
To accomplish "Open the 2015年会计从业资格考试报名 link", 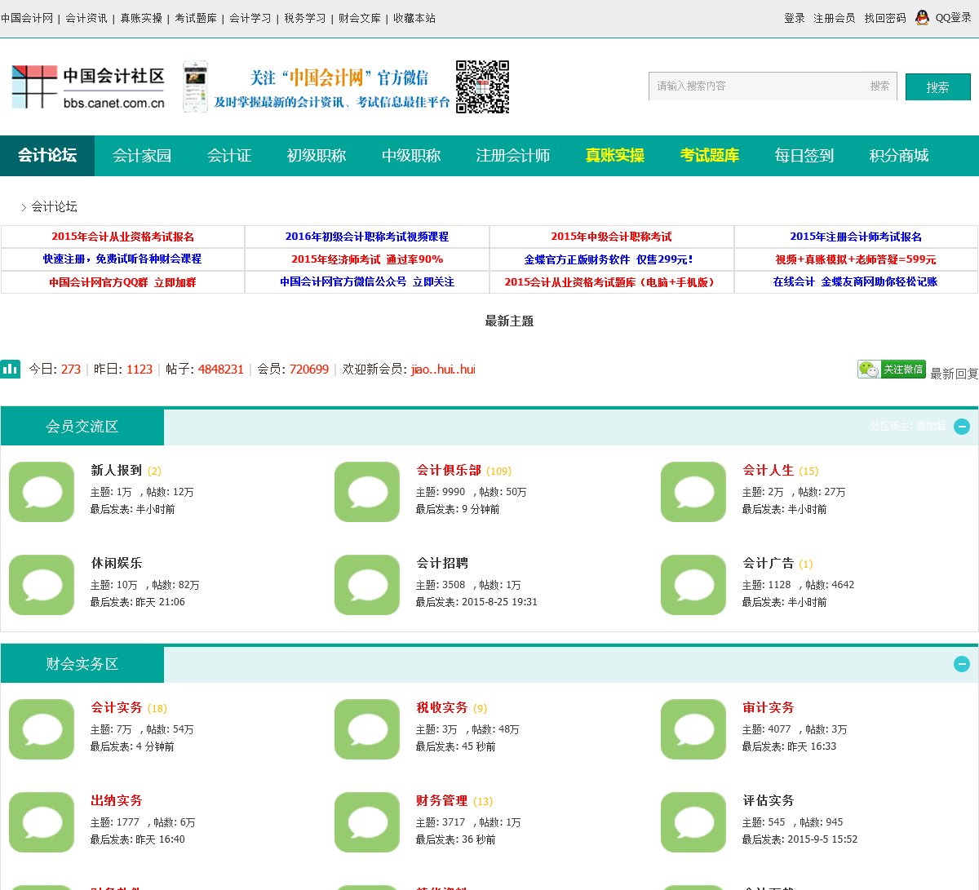I will coord(123,237).
